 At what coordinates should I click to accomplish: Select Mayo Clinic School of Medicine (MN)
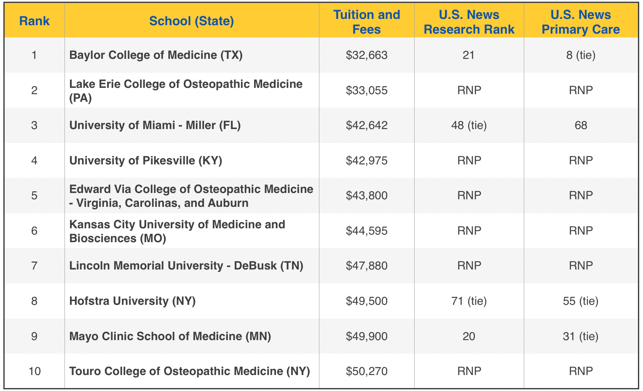(x=170, y=336)
